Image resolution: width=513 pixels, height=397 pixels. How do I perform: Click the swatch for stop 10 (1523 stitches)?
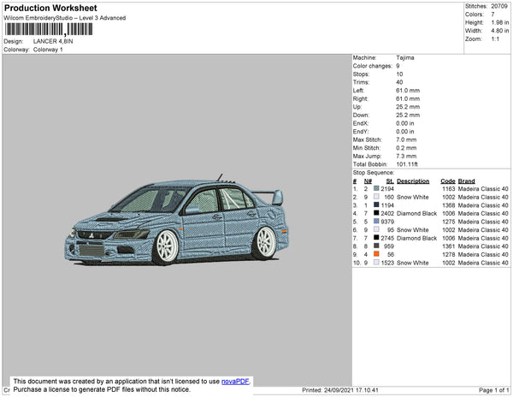point(376,262)
